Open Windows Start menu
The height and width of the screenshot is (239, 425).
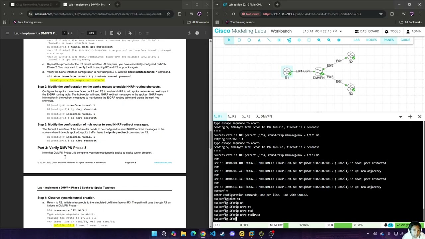(154, 234)
